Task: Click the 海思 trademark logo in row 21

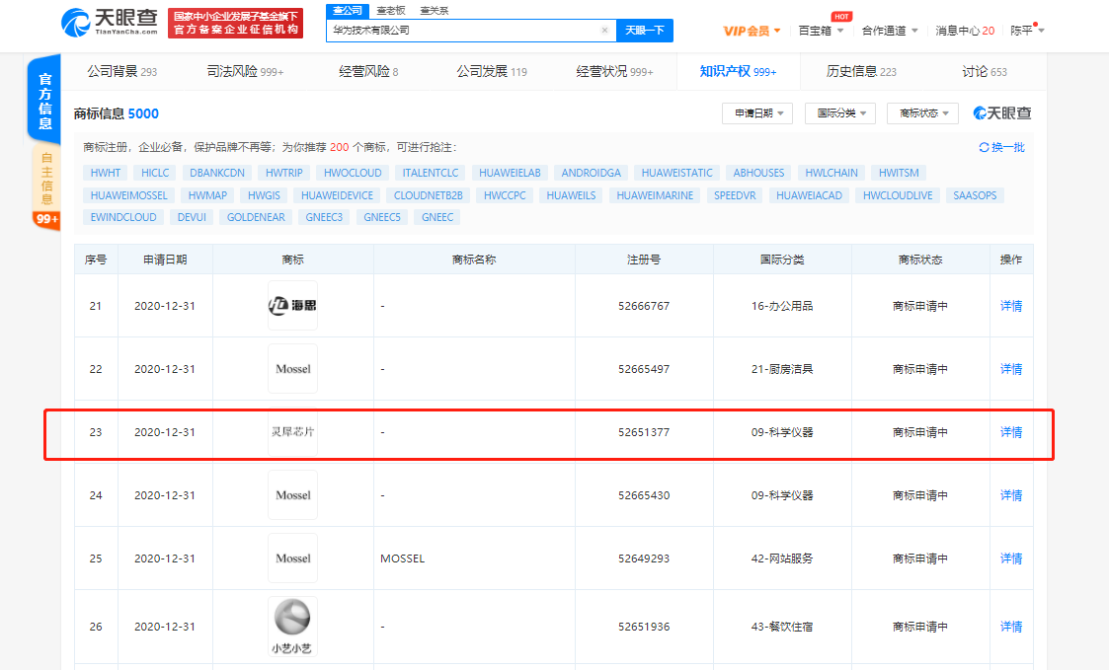Action: 292,305
